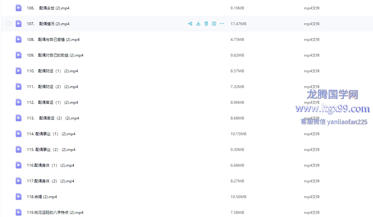373x217 pixels.
Task: Click the 7.32MB size value
Action: 237,87
